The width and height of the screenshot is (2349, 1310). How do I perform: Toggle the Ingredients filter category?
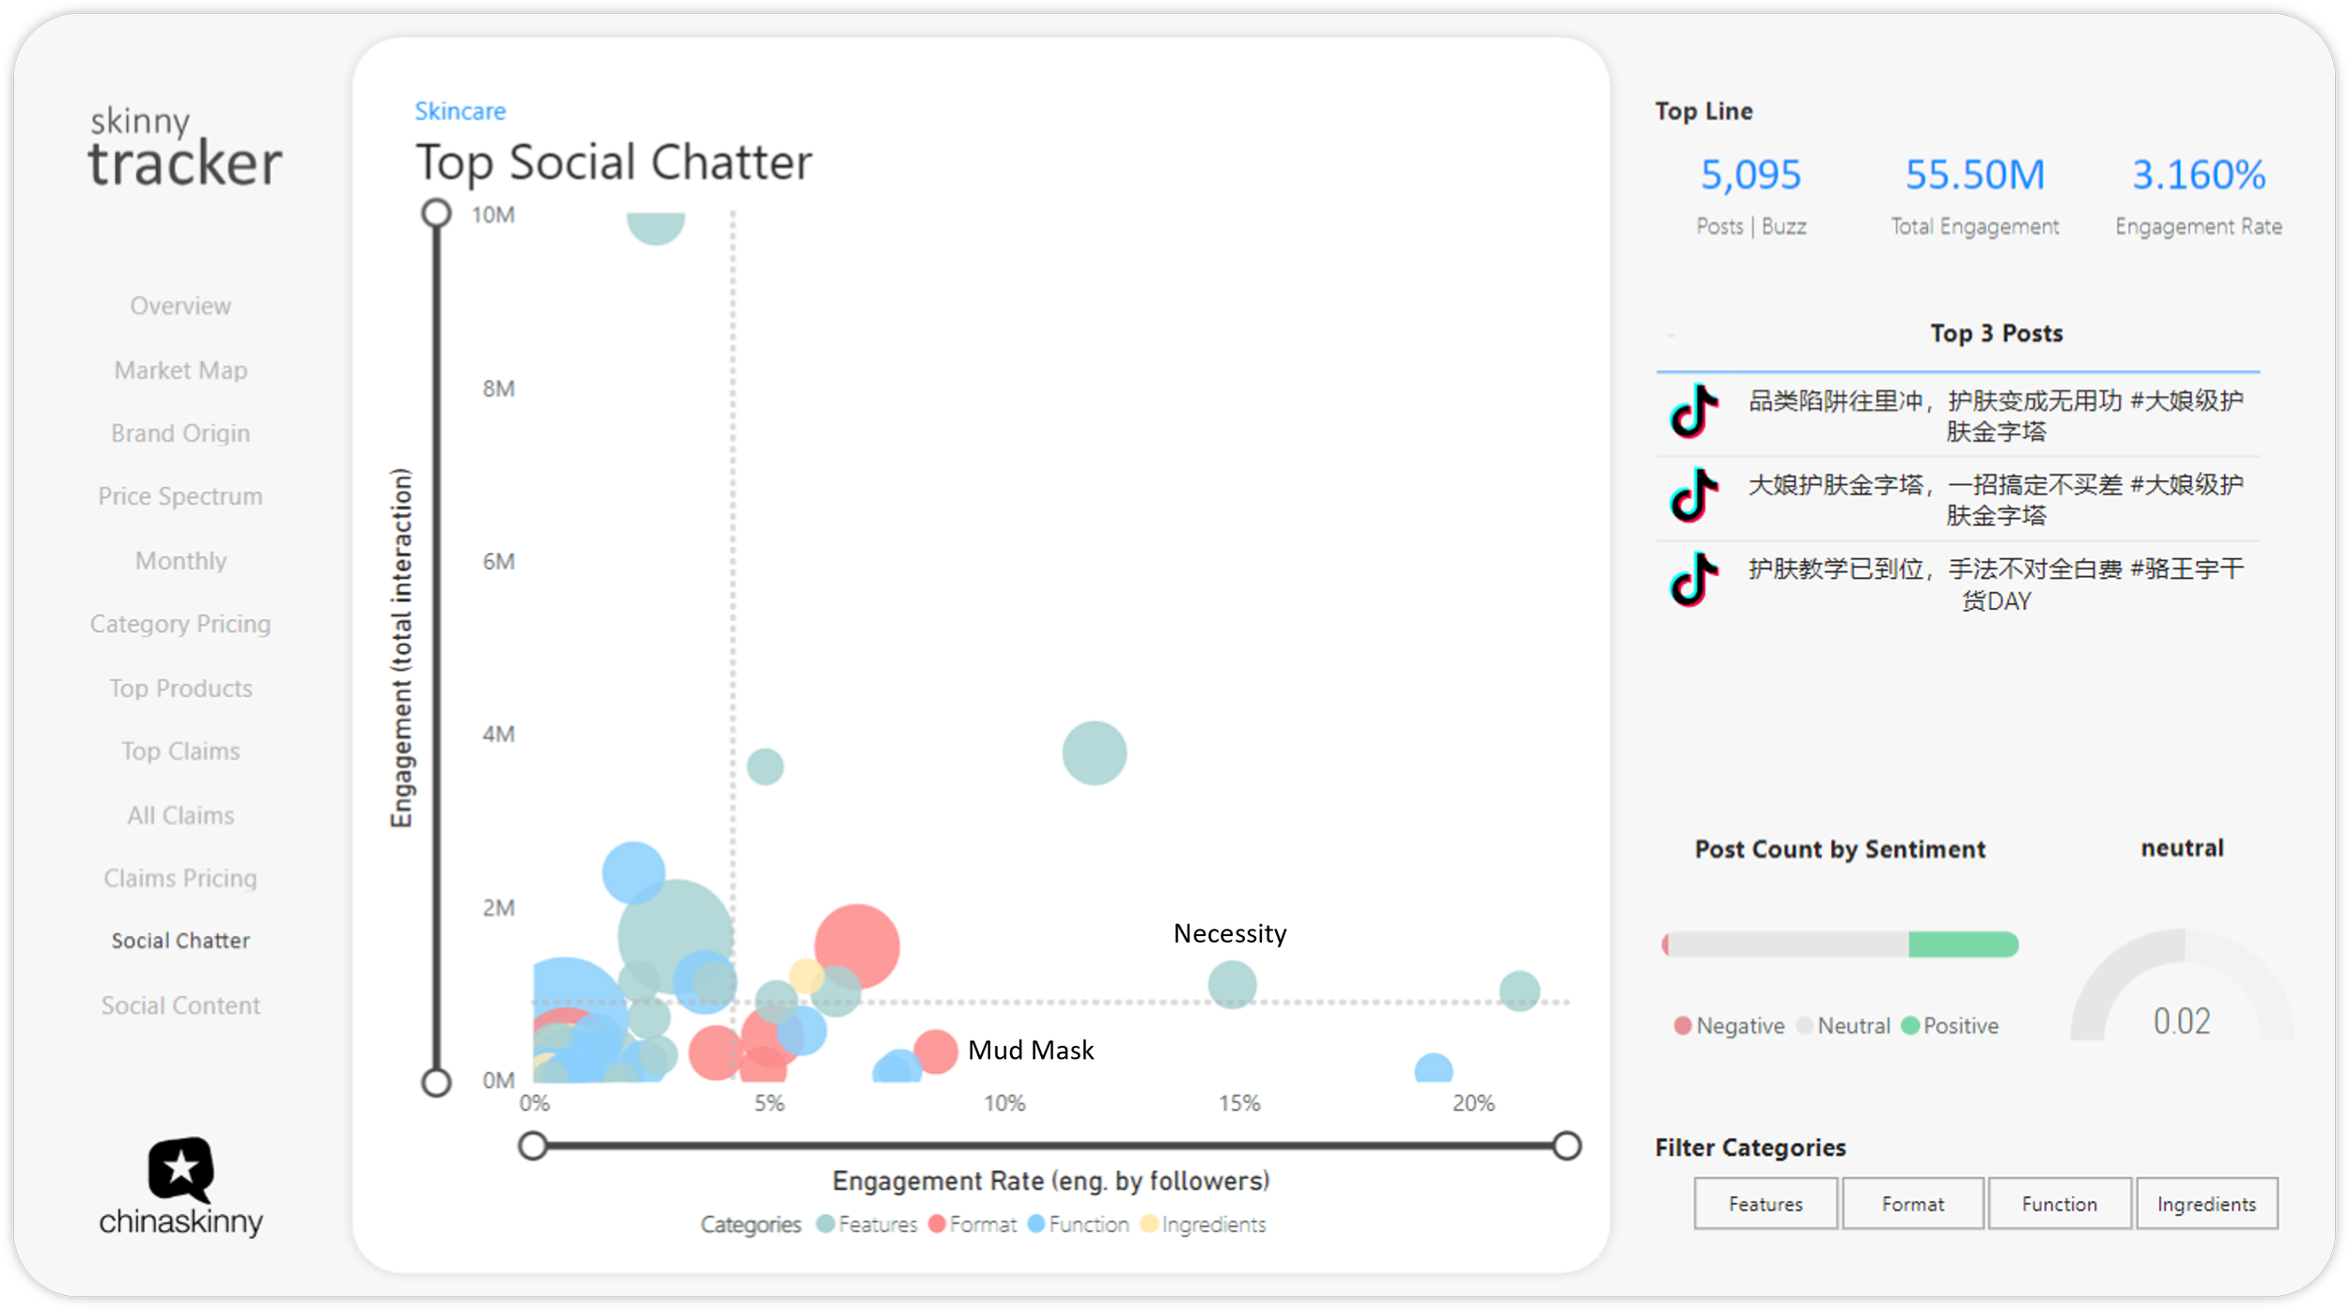coord(2207,1204)
